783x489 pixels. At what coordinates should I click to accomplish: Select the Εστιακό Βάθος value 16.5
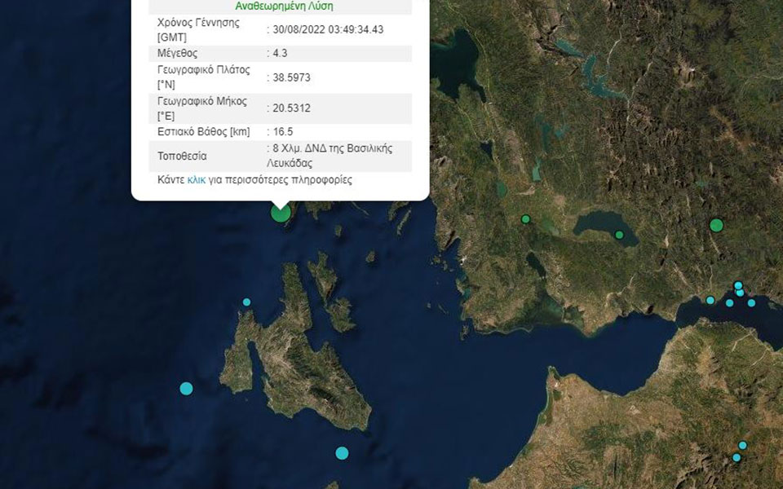(280, 130)
